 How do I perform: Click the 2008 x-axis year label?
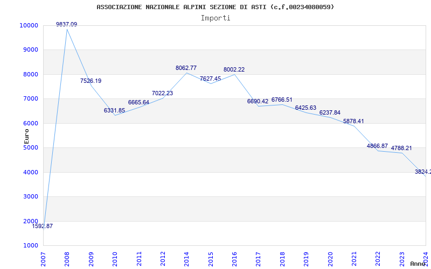tap(67, 259)
